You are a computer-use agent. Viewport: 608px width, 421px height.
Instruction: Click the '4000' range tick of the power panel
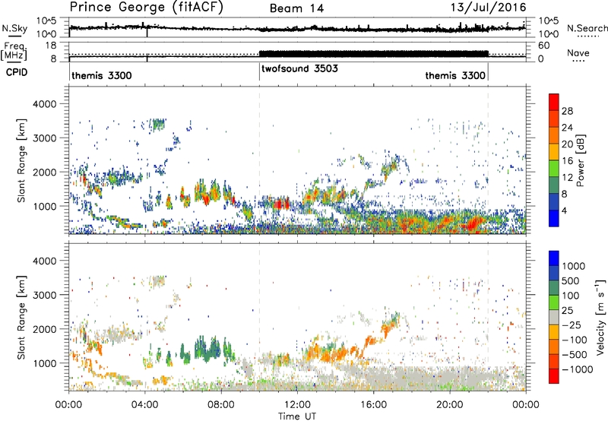(x=45, y=104)
